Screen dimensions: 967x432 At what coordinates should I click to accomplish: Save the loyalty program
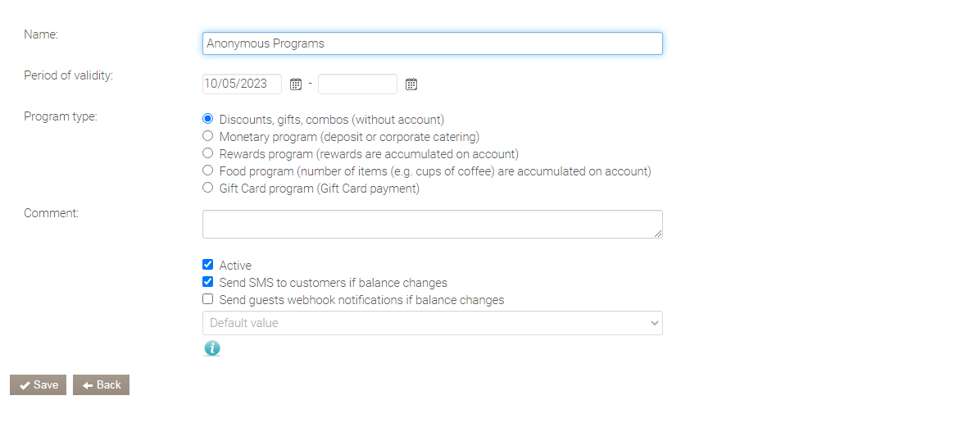38,385
